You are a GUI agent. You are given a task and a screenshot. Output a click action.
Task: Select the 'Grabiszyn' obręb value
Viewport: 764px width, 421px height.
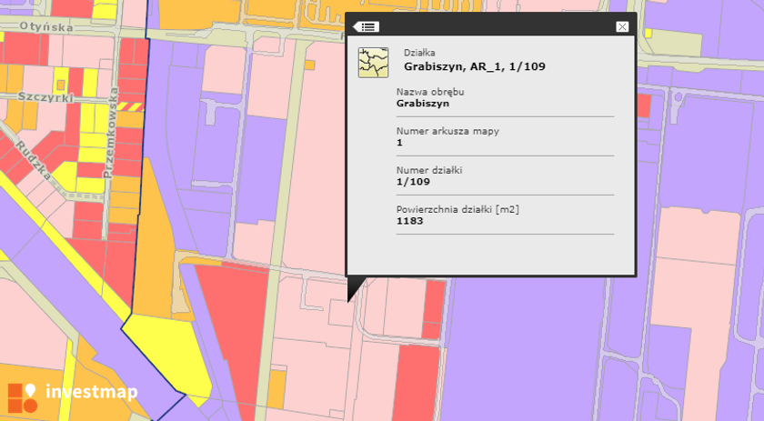click(422, 104)
